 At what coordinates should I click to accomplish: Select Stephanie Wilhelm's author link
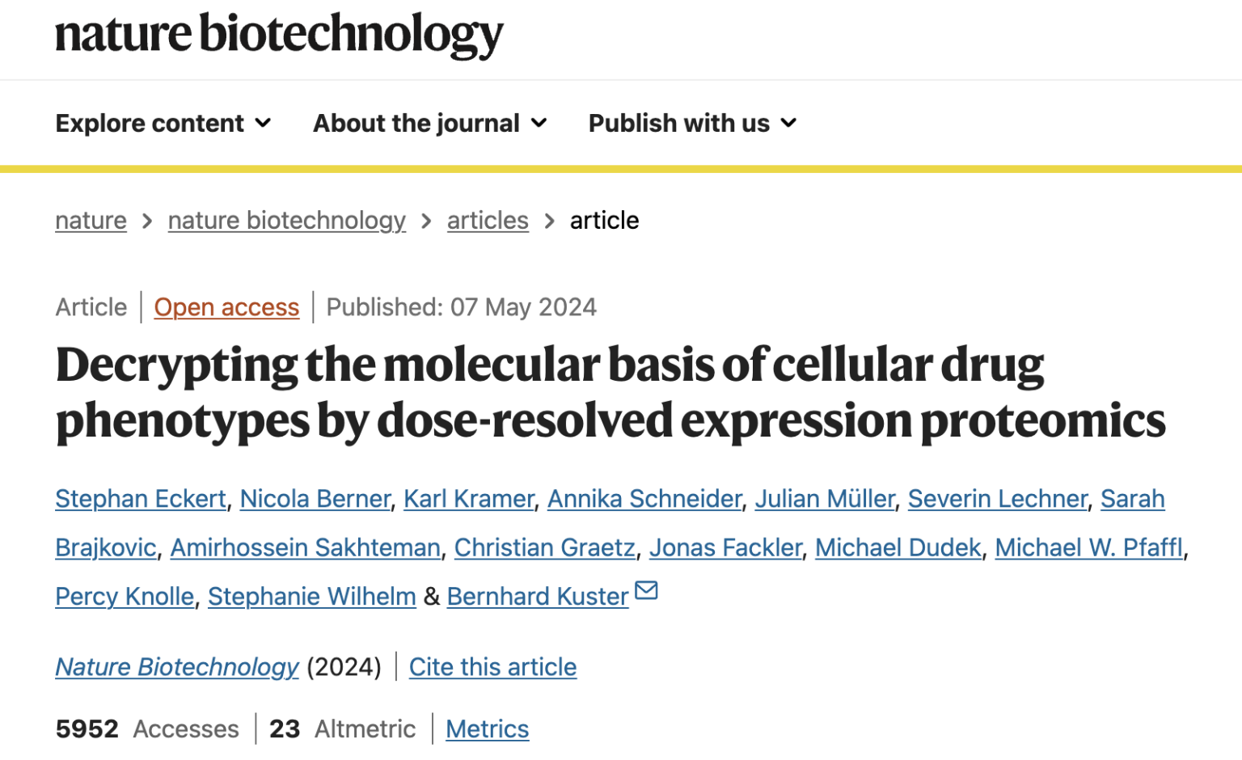[311, 596]
